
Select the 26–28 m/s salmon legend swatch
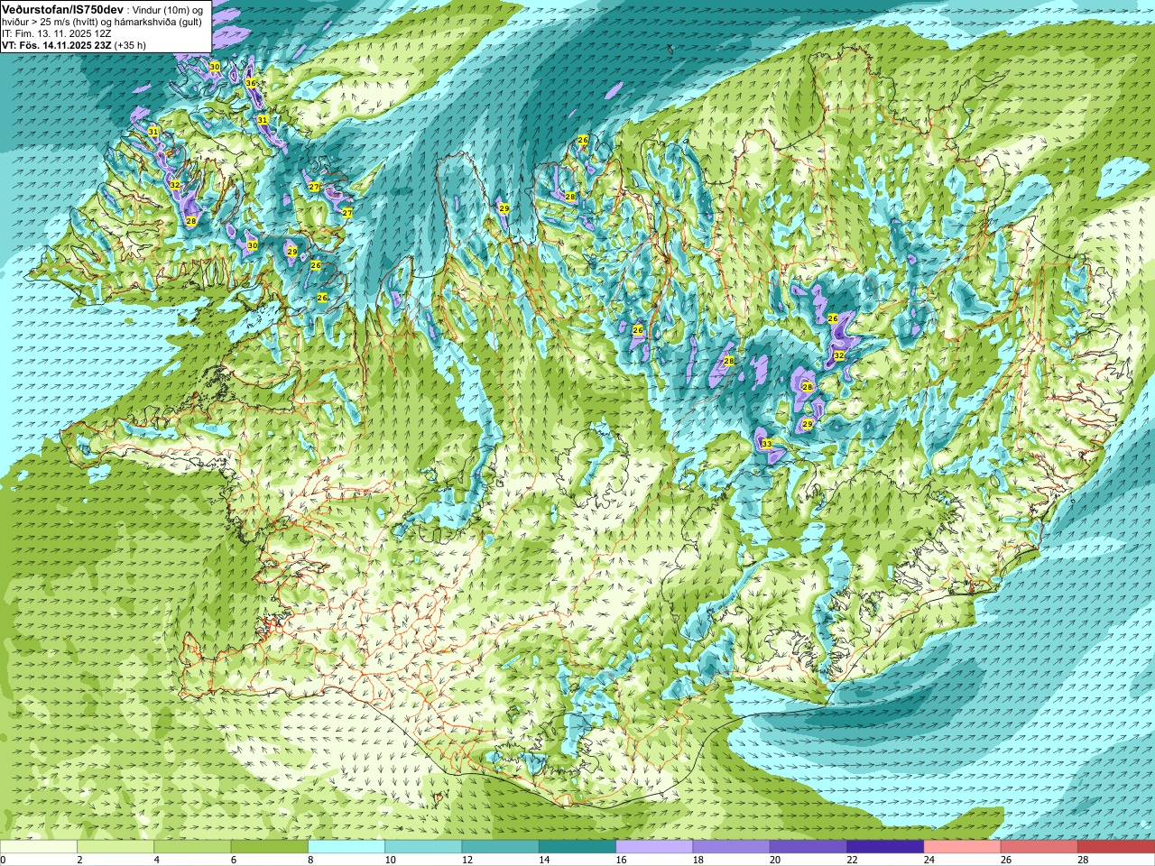1039,847
